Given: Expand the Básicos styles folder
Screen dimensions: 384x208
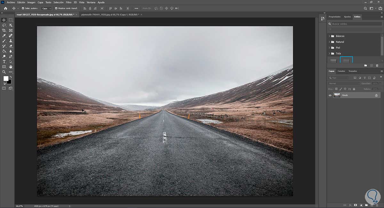Looking at the screenshot, I should (x=329, y=36).
